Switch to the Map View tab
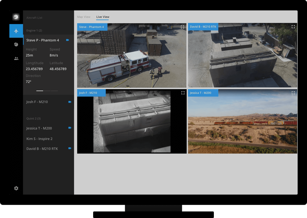The height and width of the screenshot is (218, 307). [x=84, y=17]
